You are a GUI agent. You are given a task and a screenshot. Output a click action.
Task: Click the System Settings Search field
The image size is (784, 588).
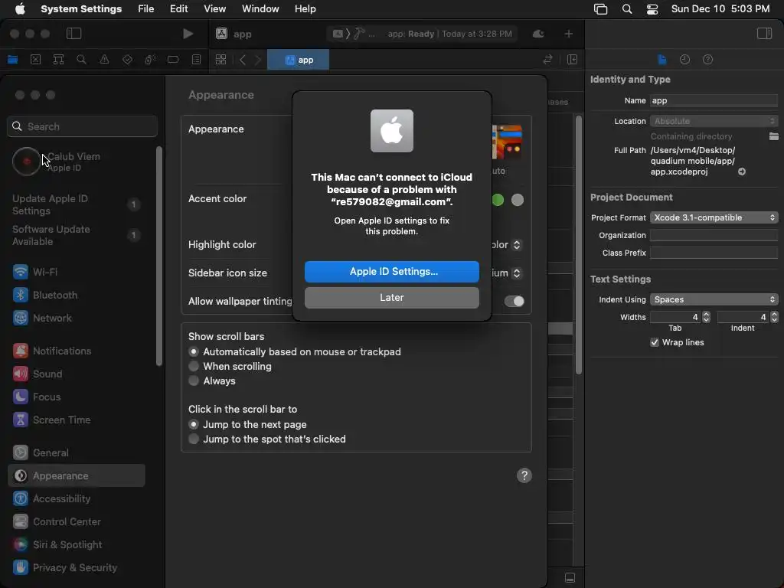[x=83, y=126]
